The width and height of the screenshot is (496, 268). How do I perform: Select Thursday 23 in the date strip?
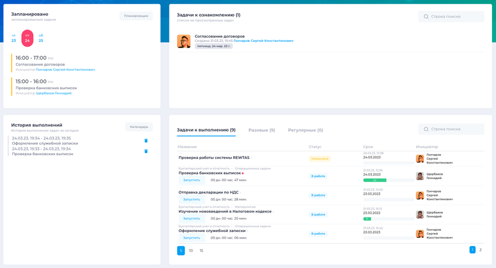point(14,38)
